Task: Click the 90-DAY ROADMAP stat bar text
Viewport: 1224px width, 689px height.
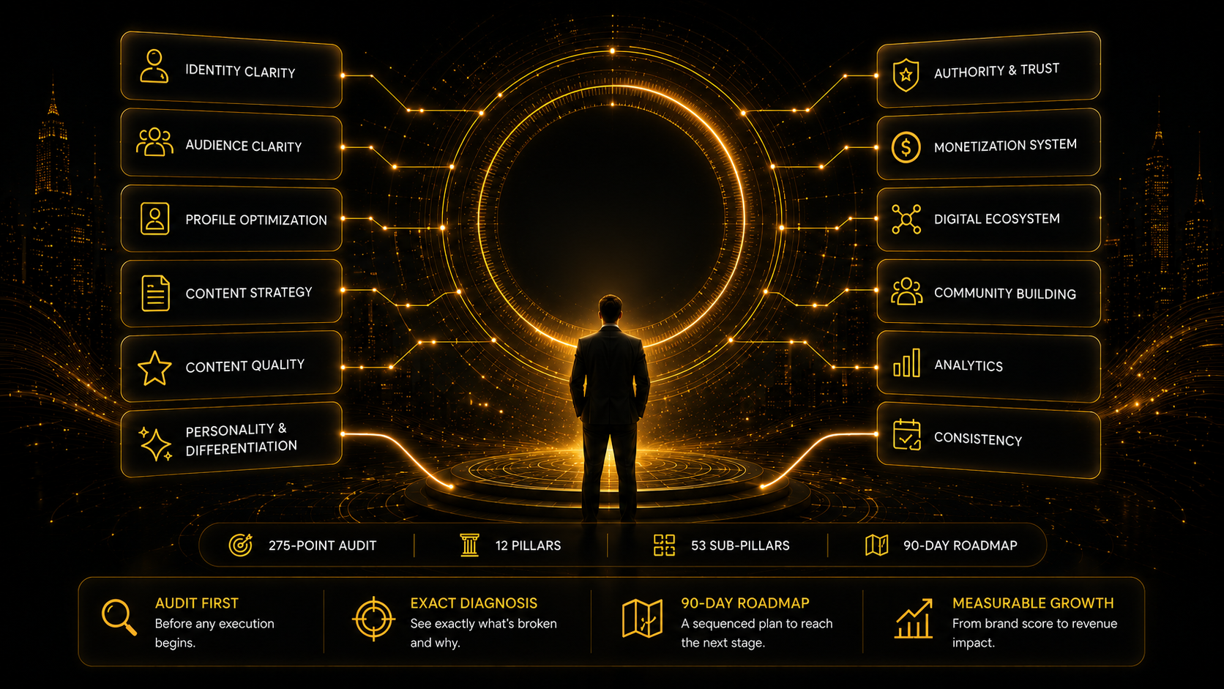Action: click(960, 545)
